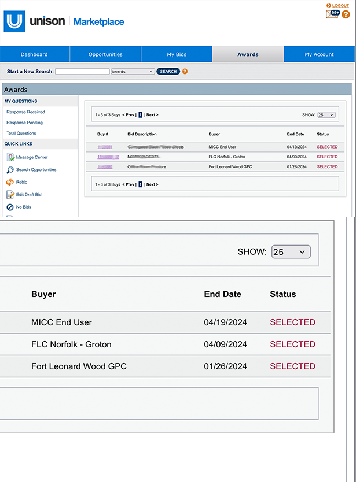The image size is (356, 482).
Task: Click the Rebid orange arrows icon
Action: (10, 182)
